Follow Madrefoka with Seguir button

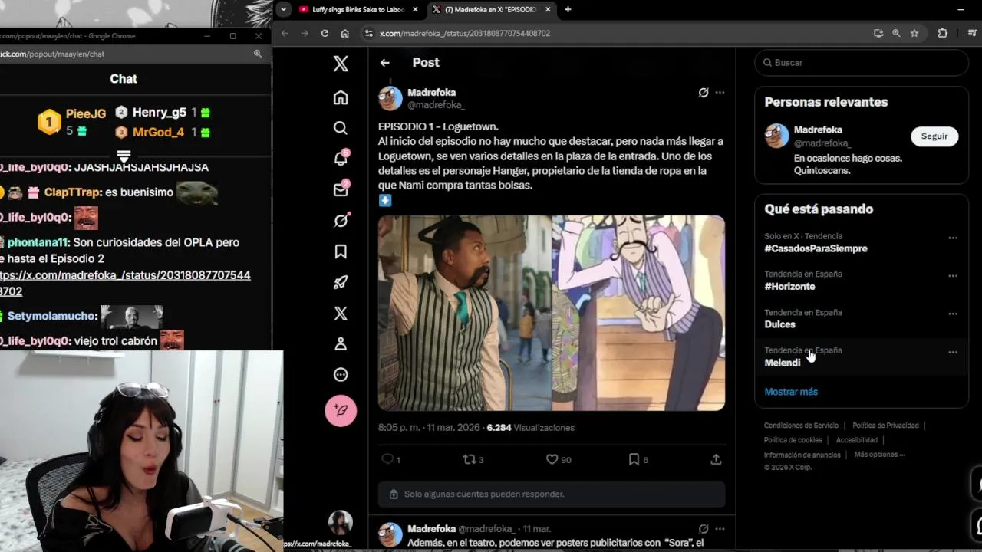tap(934, 136)
